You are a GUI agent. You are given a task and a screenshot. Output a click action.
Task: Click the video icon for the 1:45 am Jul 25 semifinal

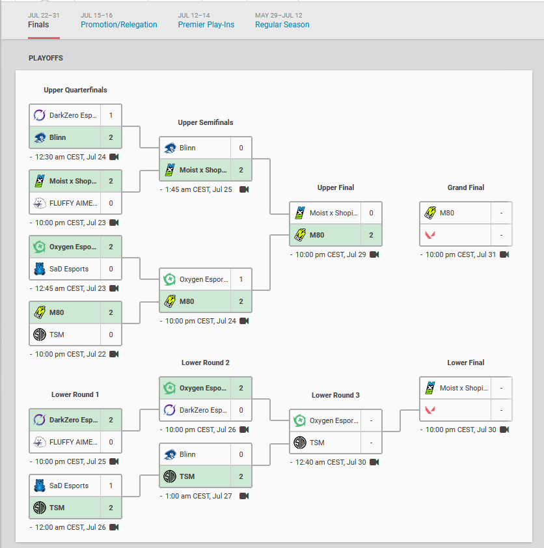click(244, 189)
